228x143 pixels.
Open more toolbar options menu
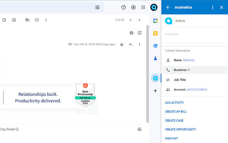[x=46, y=20]
